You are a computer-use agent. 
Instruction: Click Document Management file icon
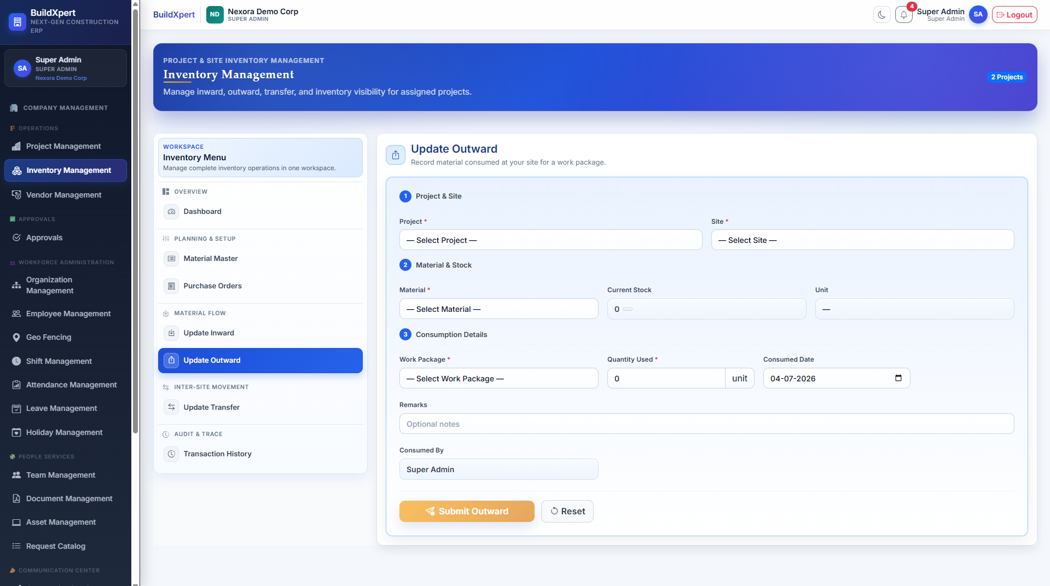tap(16, 498)
